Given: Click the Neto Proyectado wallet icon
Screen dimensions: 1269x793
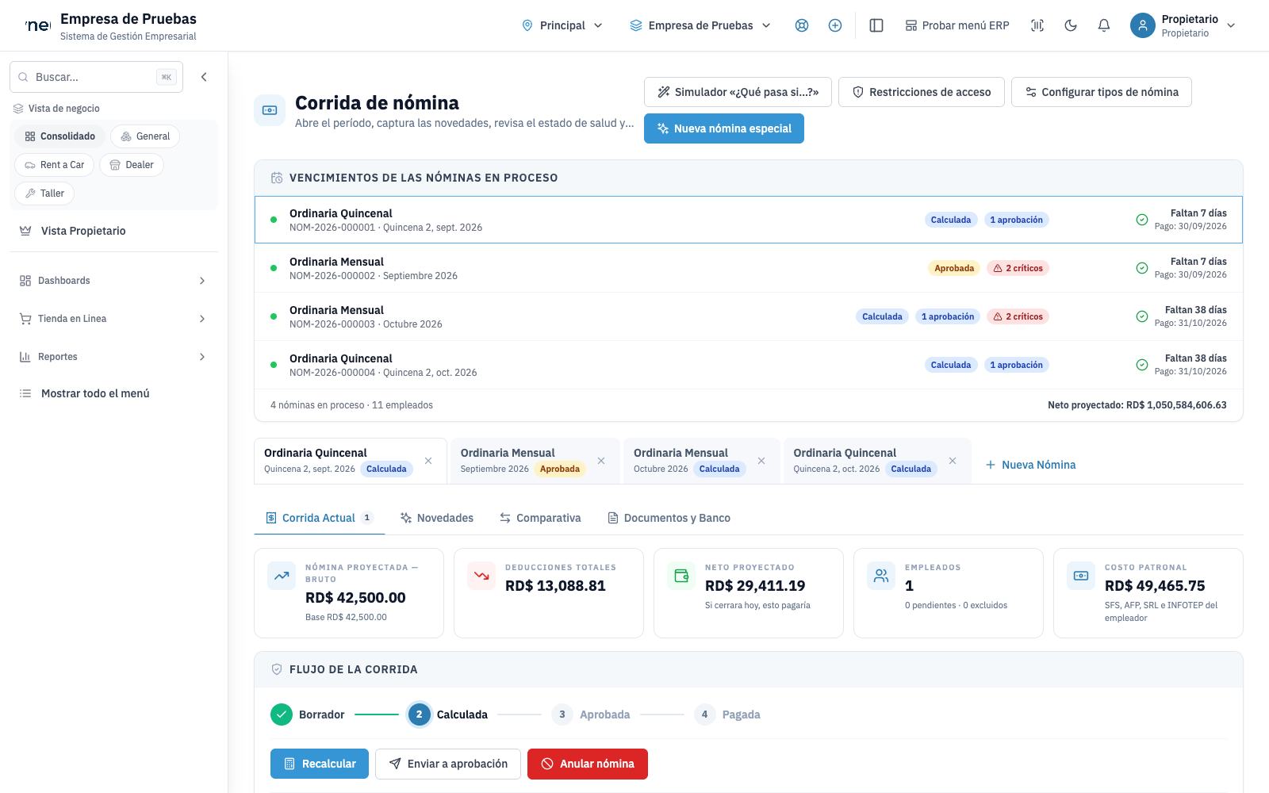Looking at the screenshot, I should 681,576.
